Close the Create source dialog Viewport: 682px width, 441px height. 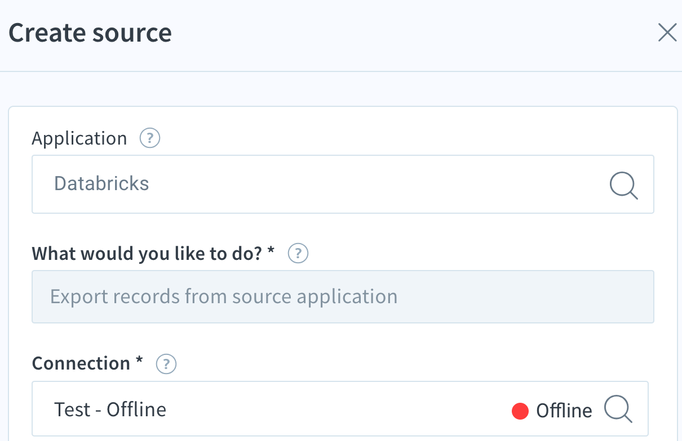[x=667, y=33]
